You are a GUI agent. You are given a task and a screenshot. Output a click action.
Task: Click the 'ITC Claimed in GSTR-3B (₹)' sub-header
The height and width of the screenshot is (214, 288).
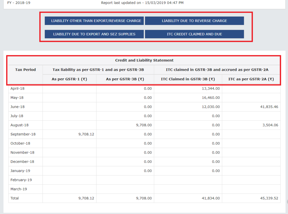point(188,79)
